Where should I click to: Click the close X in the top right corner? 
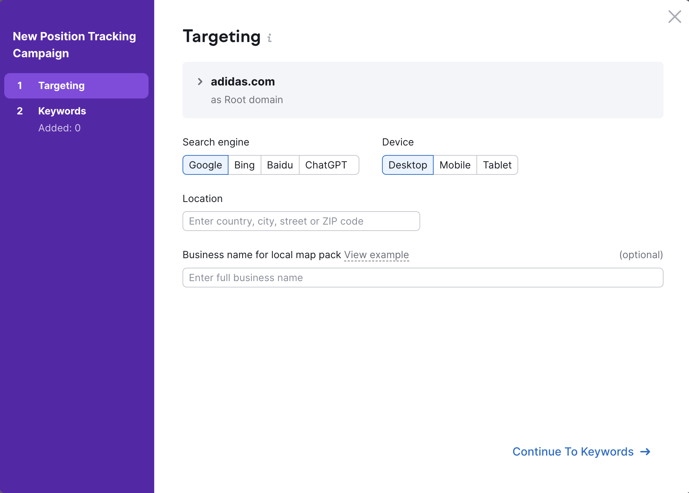point(674,17)
